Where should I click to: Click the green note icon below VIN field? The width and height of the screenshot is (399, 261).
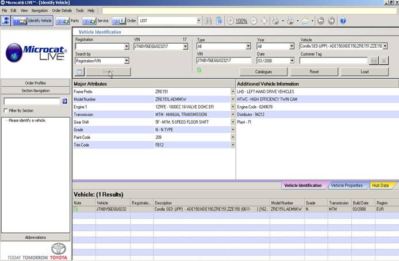[x=199, y=71]
